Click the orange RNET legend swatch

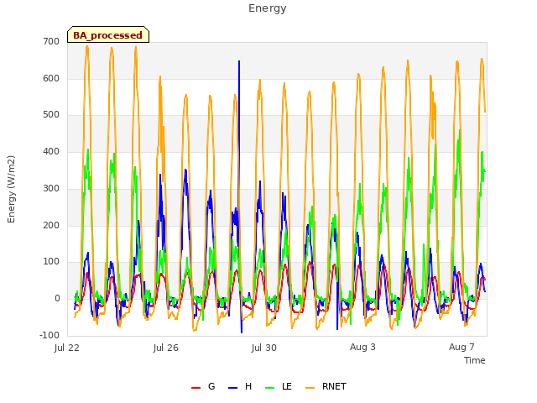[x=310, y=388]
